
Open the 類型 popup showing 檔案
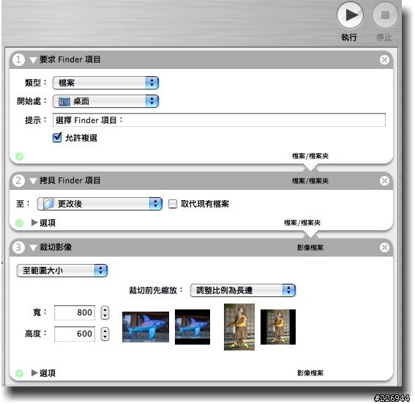[x=105, y=83]
